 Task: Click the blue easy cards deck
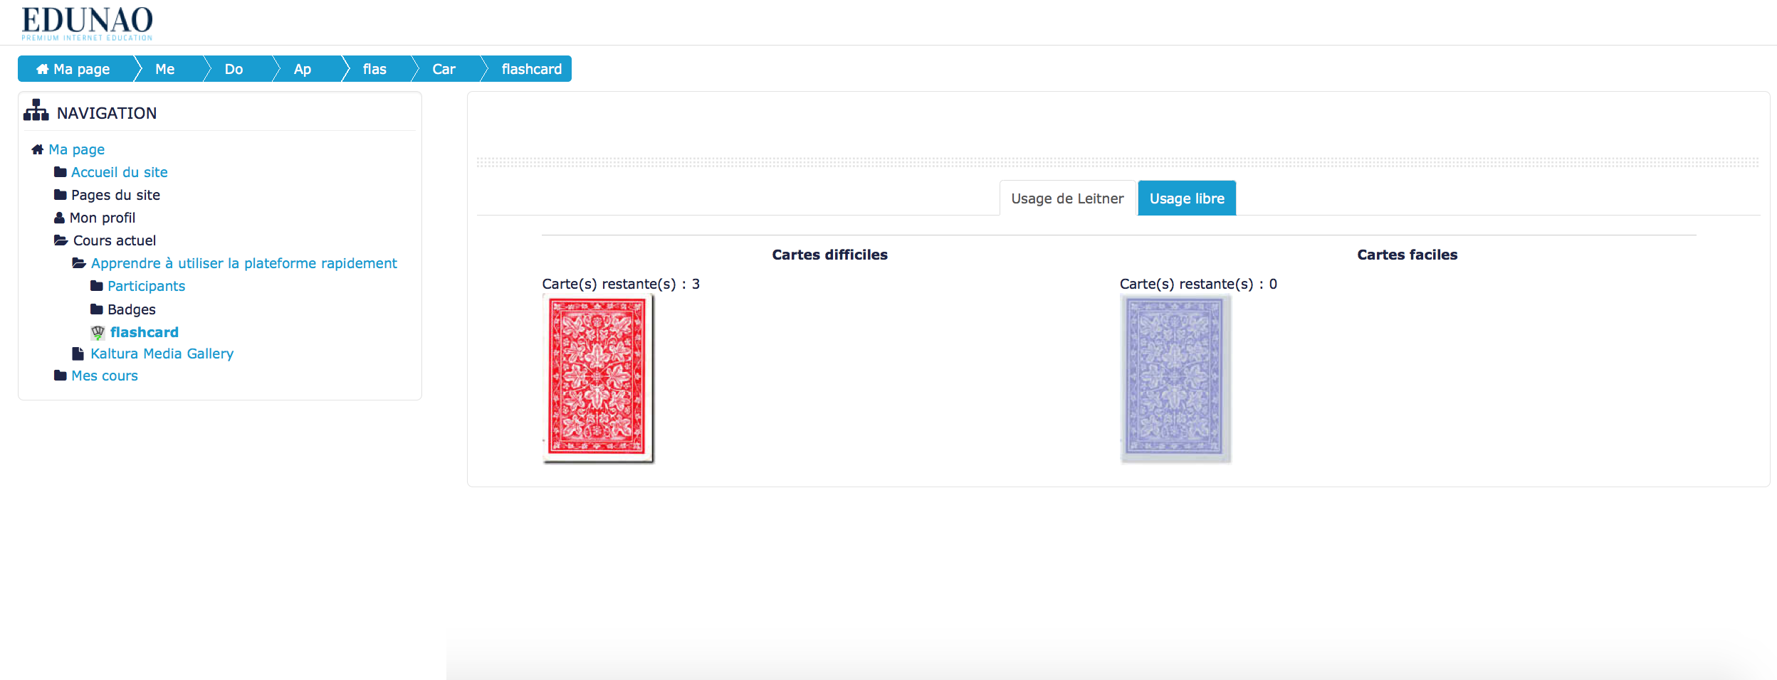tap(1175, 378)
